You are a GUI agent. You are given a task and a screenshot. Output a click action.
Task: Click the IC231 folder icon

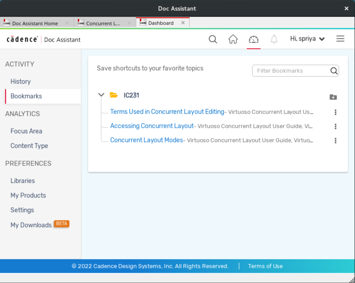(x=114, y=95)
